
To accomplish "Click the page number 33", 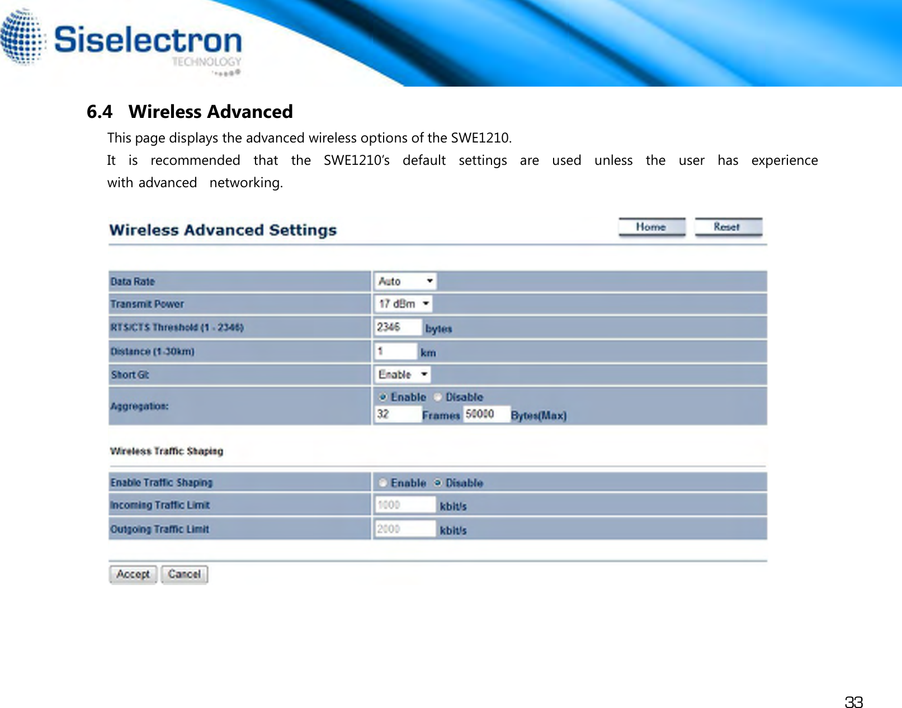I will pyautogui.click(x=854, y=702).
